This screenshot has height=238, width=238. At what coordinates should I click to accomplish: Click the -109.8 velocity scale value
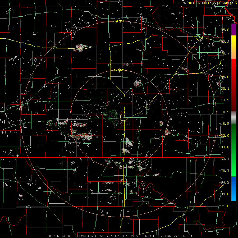pos(223,194)
